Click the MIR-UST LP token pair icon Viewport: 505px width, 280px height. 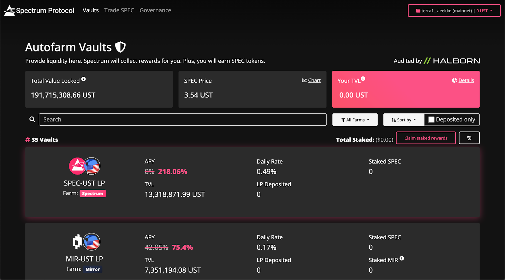[x=86, y=242]
